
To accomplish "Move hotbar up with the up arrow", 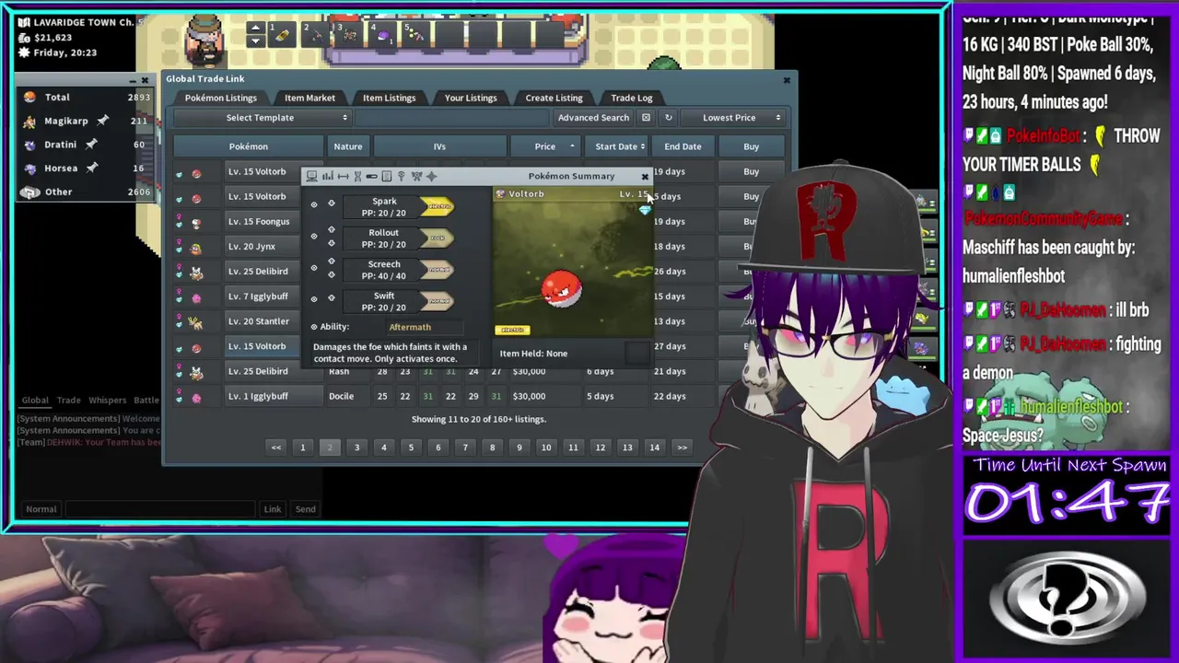I will pos(256,28).
